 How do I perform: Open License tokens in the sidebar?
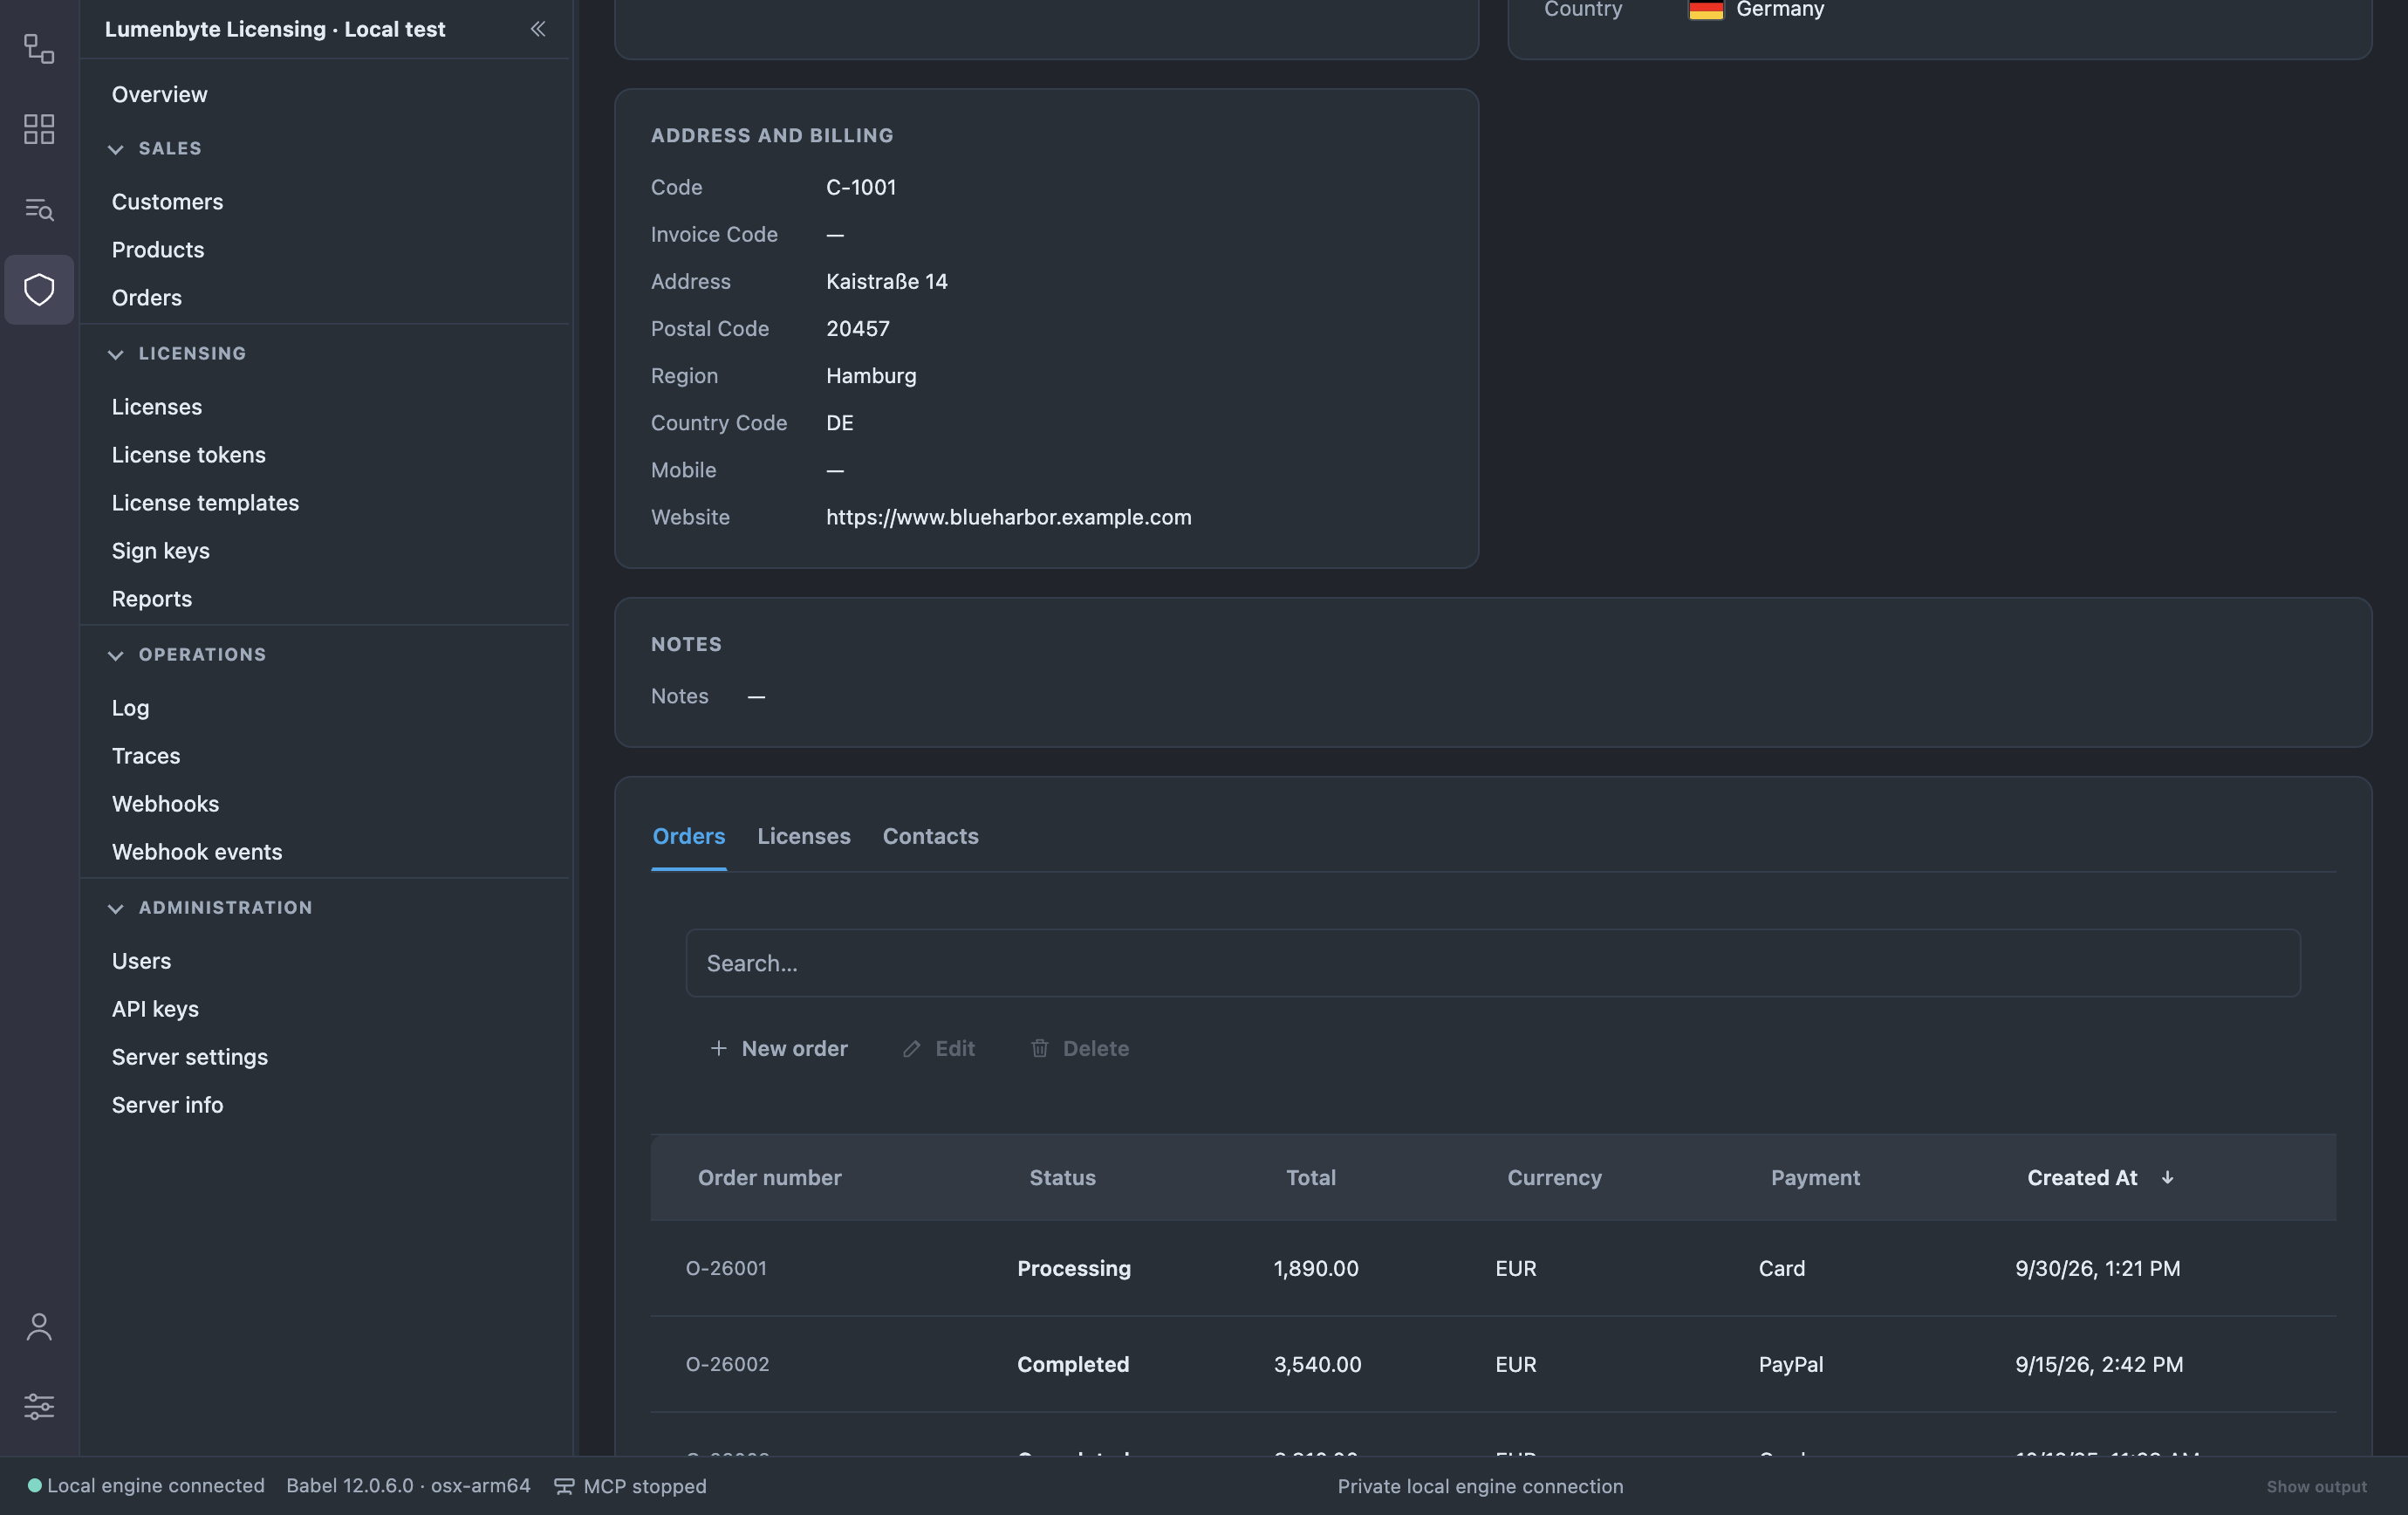click(x=189, y=455)
